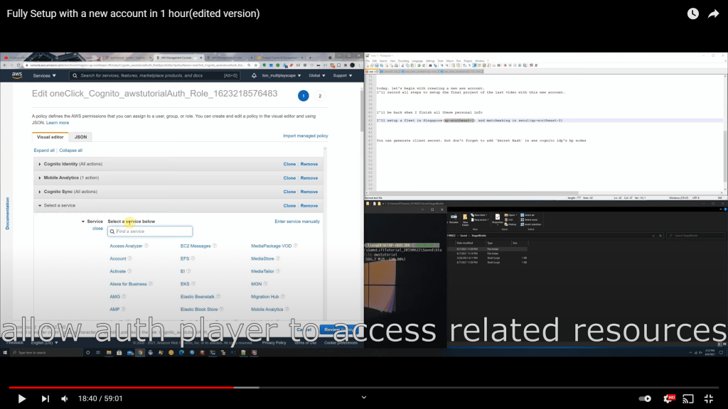Cast video with Play on TV icon
This screenshot has width=728, height=409.
[x=687, y=398]
